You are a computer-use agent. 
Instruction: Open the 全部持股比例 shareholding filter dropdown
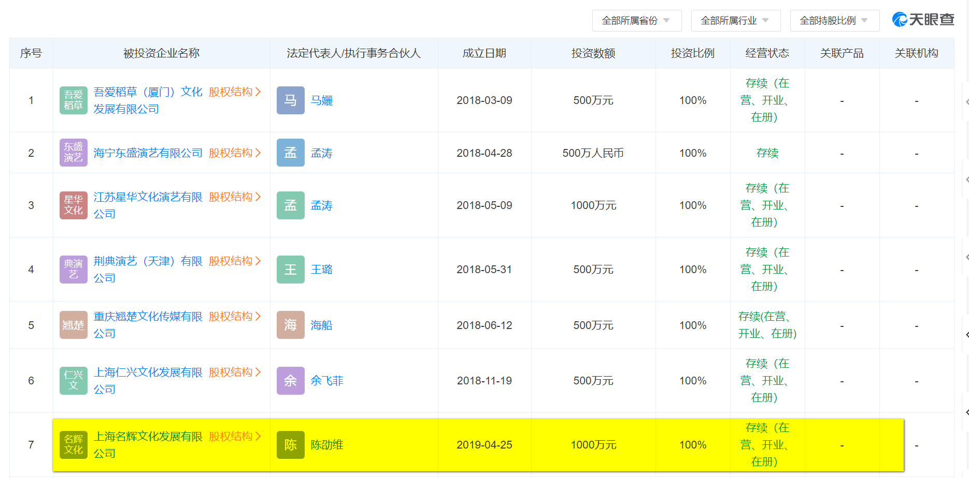(x=835, y=21)
